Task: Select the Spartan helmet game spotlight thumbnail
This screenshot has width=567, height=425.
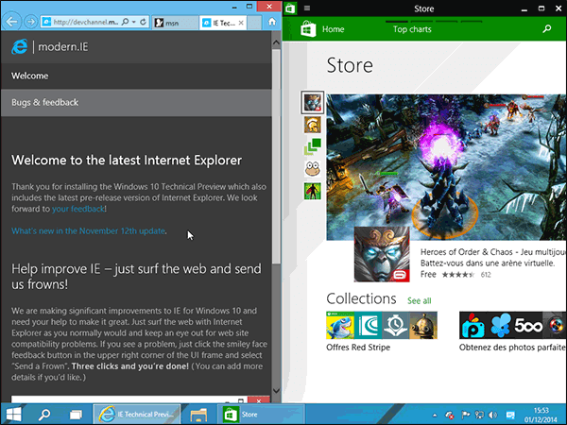Action: pyautogui.click(x=313, y=125)
